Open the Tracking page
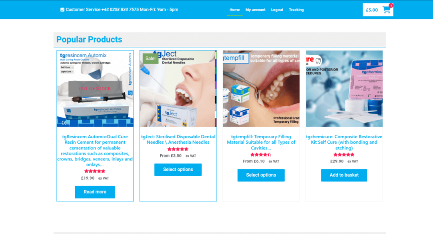 296,10
